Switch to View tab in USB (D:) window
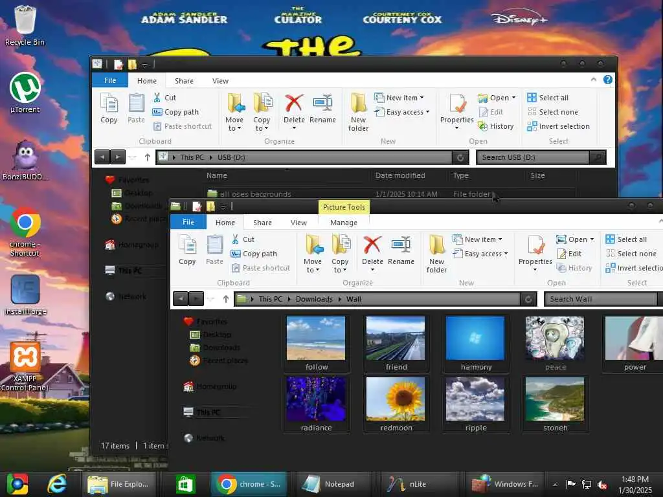Image resolution: width=663 pixels, height=497 pixels. click(x=220, y=81)
